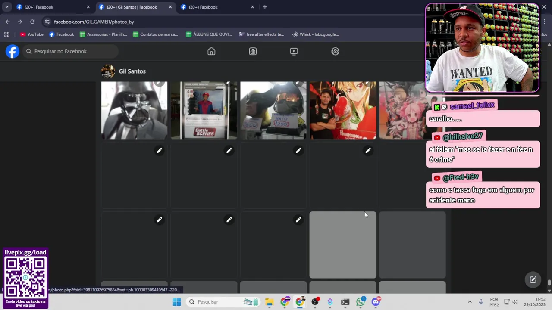This screenshot has height=310, width=552.
Task: Open the professional dashboard chart icon
Action: click(253, 51)
